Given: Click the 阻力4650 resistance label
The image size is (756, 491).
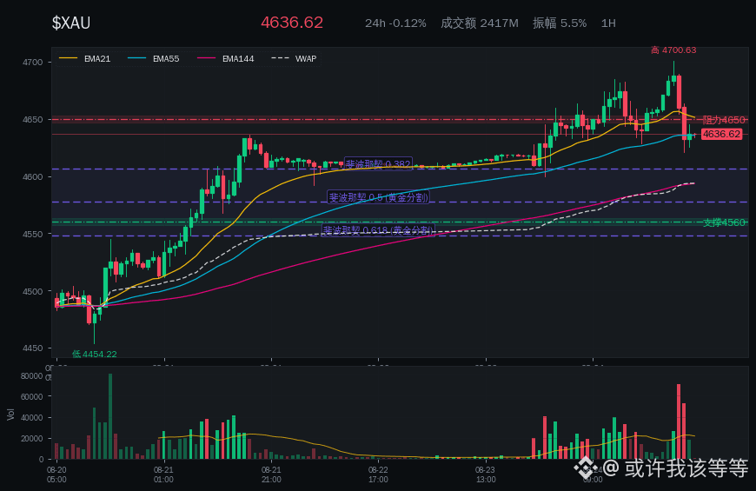Looking at the screenshot, I should tap(724, 120).
